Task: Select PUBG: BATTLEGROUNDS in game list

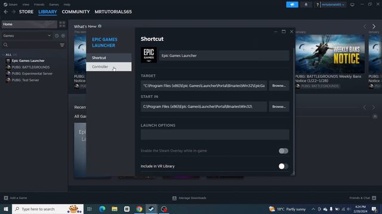Action: tap(30, 67)
